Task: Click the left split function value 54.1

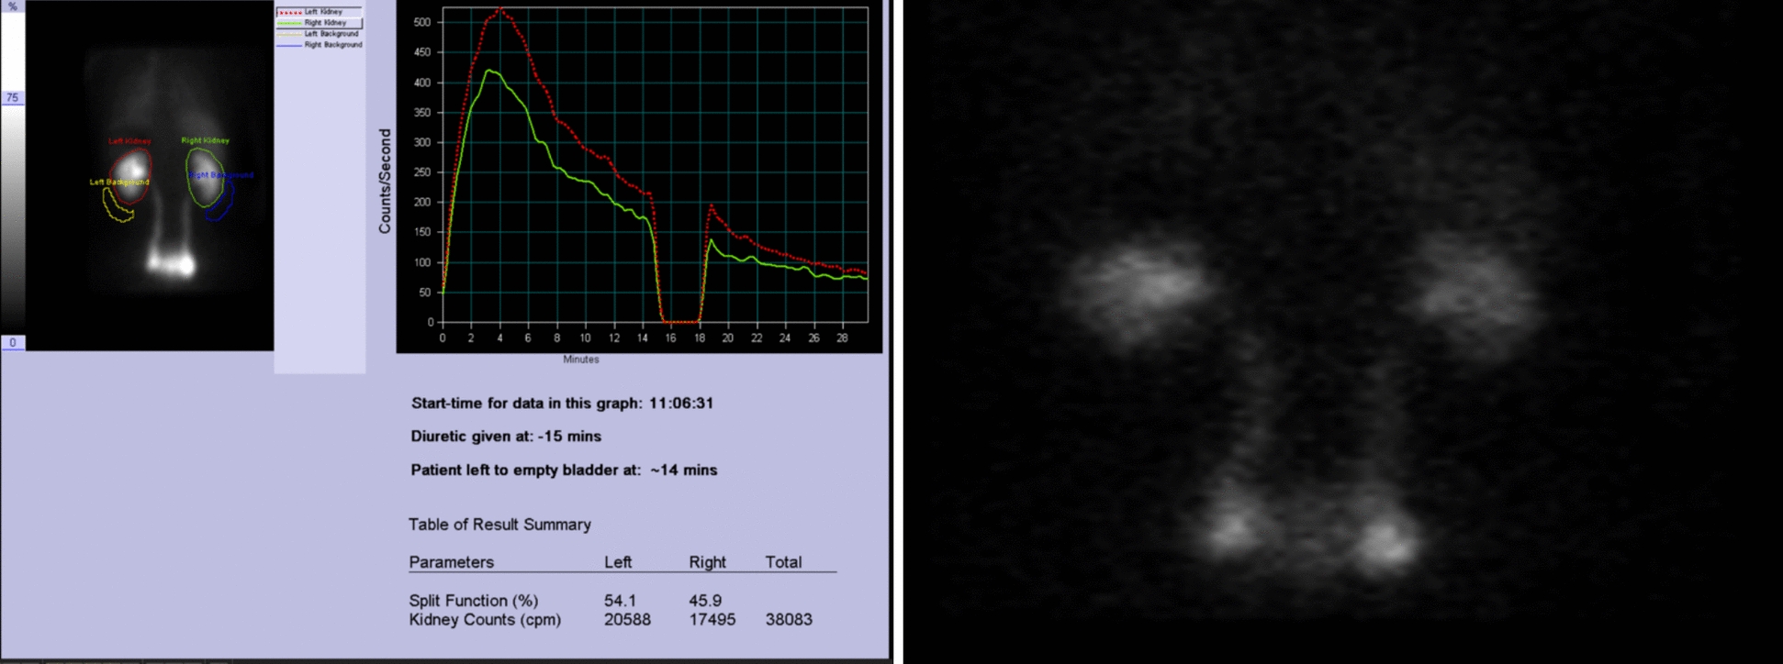Action: click(621, 601)
